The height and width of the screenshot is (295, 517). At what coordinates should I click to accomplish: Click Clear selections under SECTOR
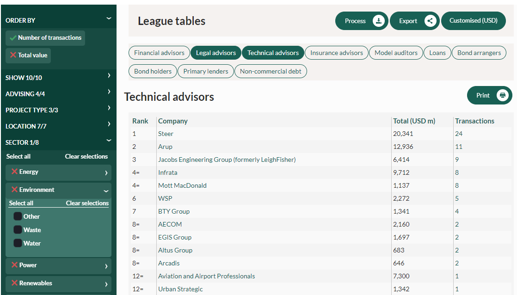[86, 156]
